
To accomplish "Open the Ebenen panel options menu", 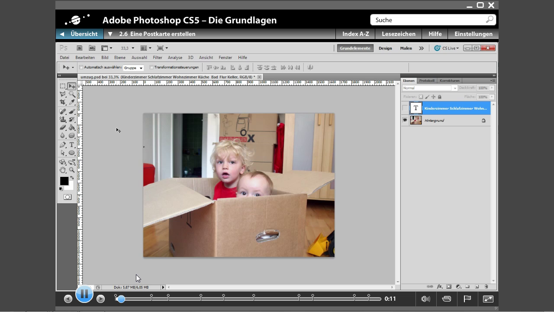I will [x=493, y=81].
